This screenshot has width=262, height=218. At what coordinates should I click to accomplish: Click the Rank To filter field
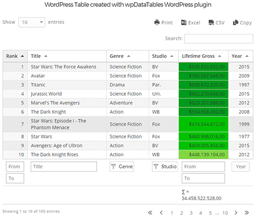coord(15,178)
